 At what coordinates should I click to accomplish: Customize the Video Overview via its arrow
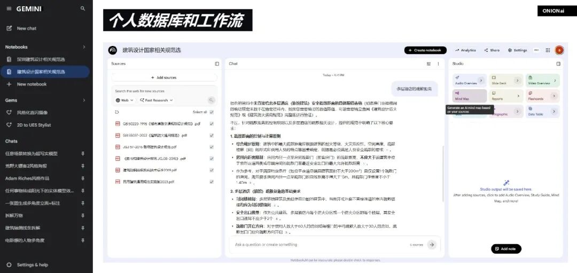[x=554, y=80]
